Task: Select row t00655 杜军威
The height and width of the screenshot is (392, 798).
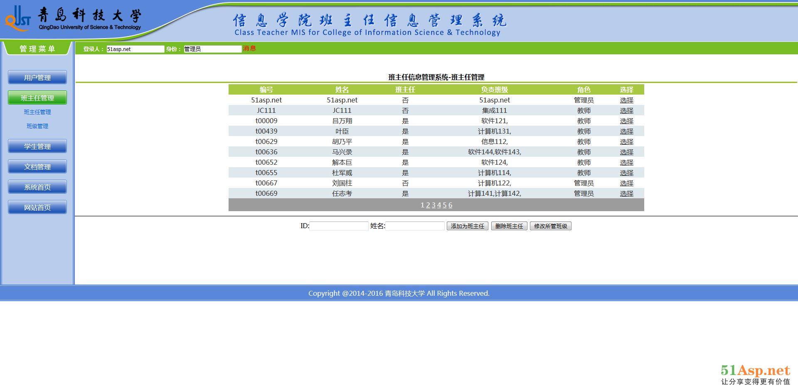Action: click(627, 173)
